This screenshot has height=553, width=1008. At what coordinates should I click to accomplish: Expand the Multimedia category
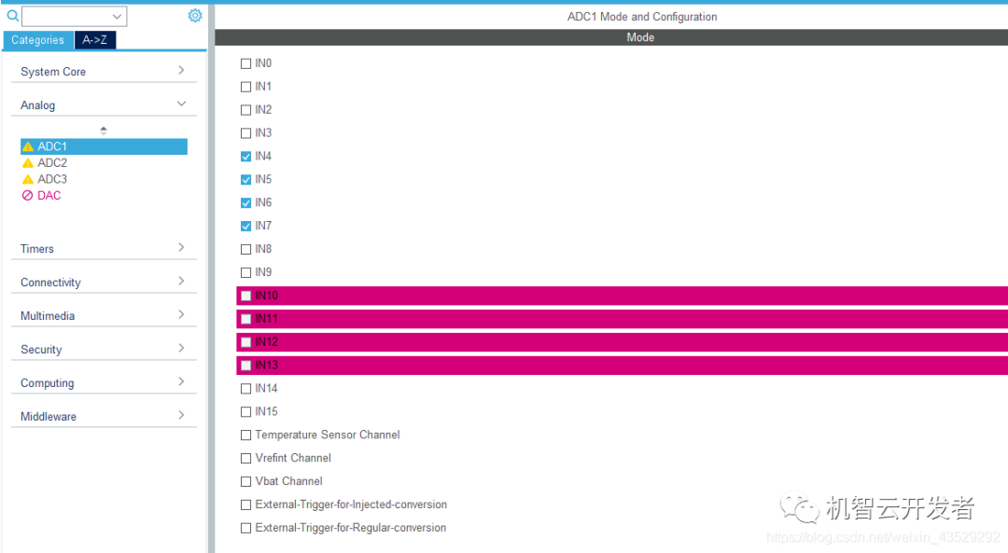104,315
